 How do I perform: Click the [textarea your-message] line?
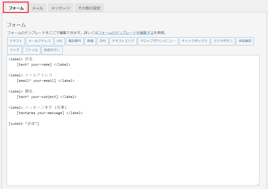coord(49,113)
